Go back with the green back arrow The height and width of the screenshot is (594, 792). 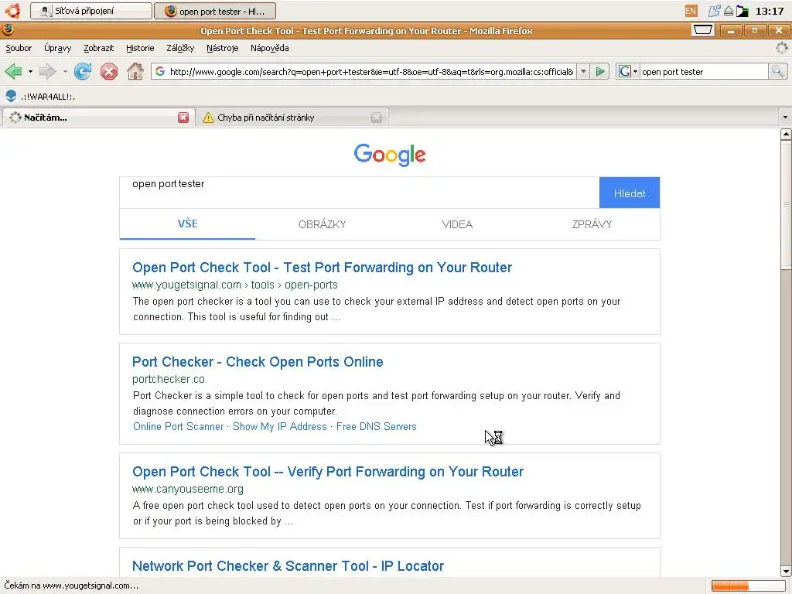(x=14, y=72)
